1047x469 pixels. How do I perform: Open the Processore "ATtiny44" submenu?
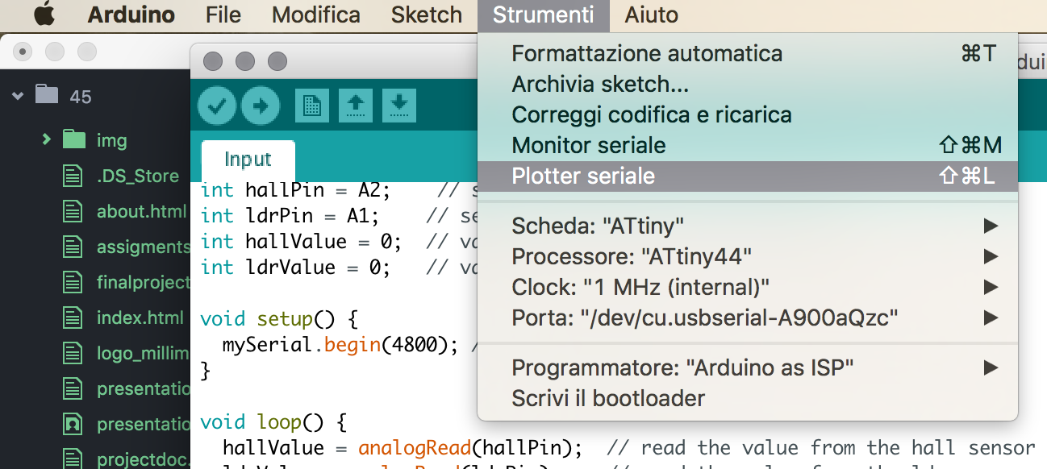tap(748, 257)
